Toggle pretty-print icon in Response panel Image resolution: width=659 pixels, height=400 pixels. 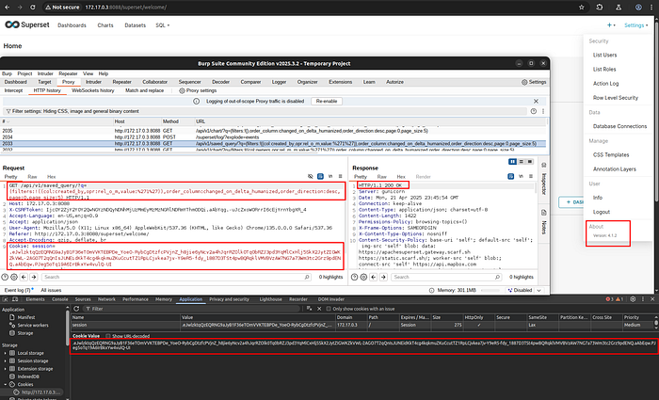[x=510, y=177]
